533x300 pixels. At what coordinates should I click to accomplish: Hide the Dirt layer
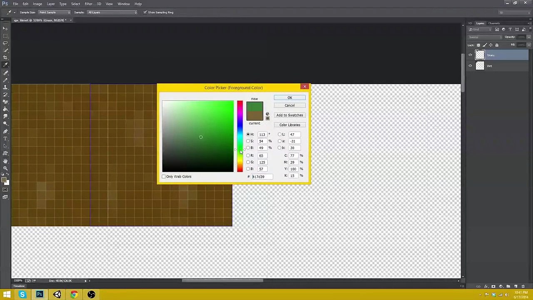(470, 66)
